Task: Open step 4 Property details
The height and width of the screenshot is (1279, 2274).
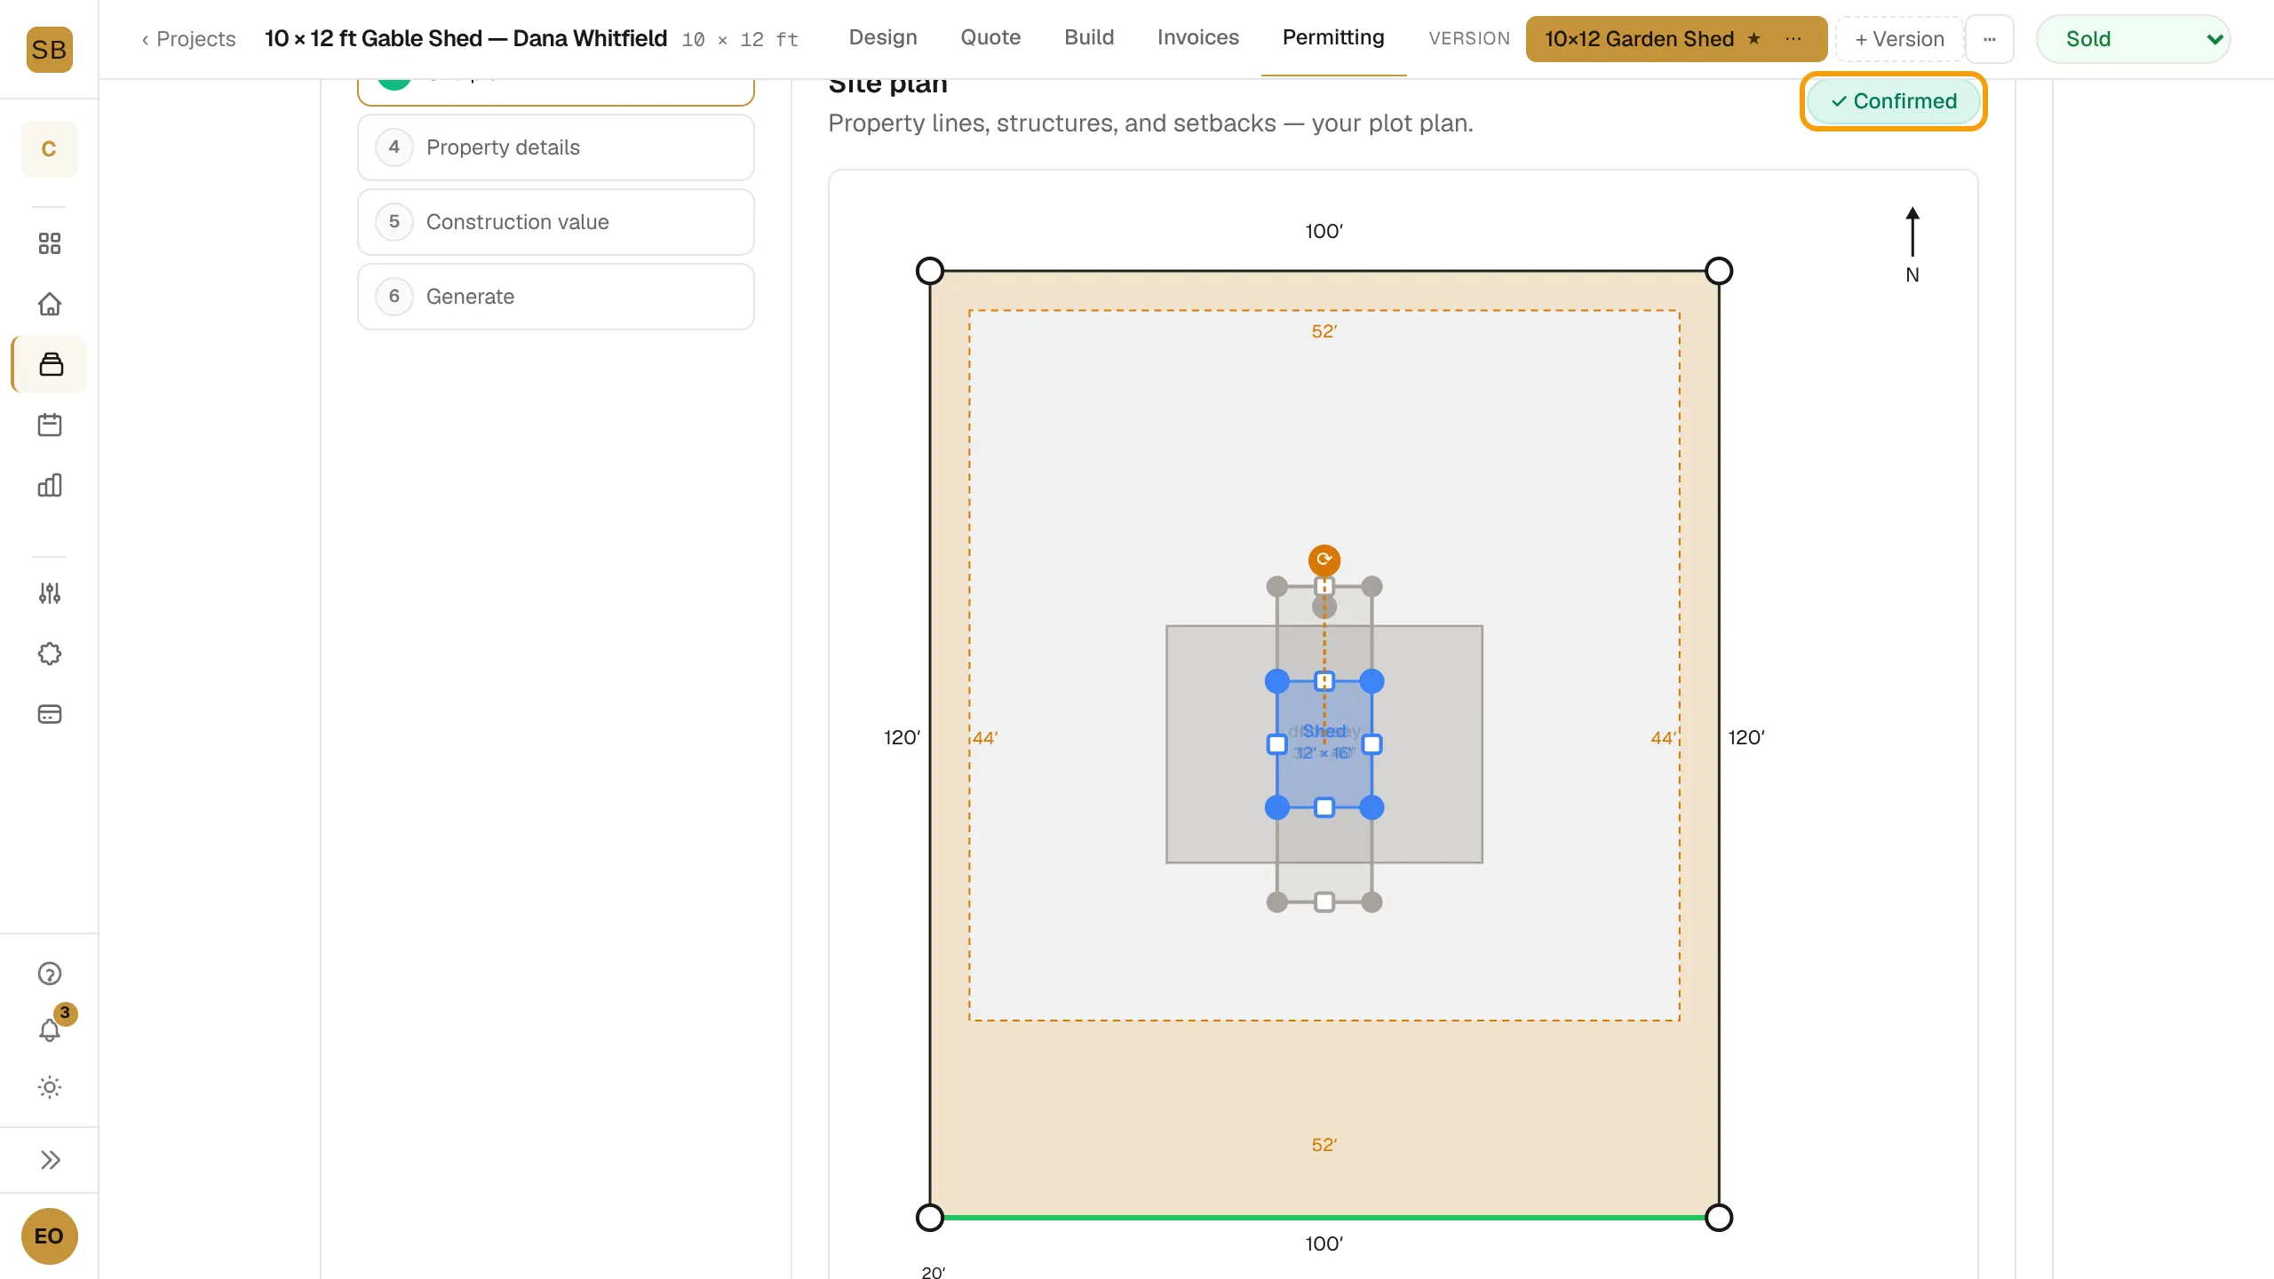Action: click(x=556, y=147)
